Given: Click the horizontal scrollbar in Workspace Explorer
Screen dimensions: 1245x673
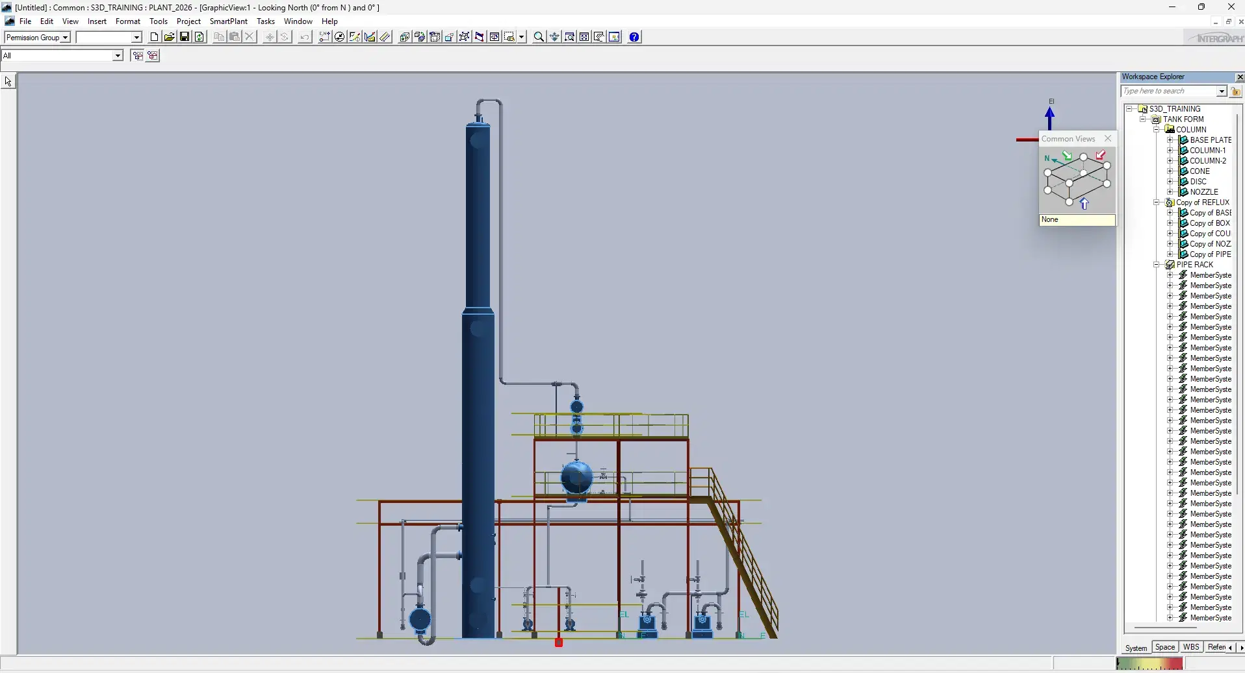Looking at the screenshot, I should point(1165,628).
